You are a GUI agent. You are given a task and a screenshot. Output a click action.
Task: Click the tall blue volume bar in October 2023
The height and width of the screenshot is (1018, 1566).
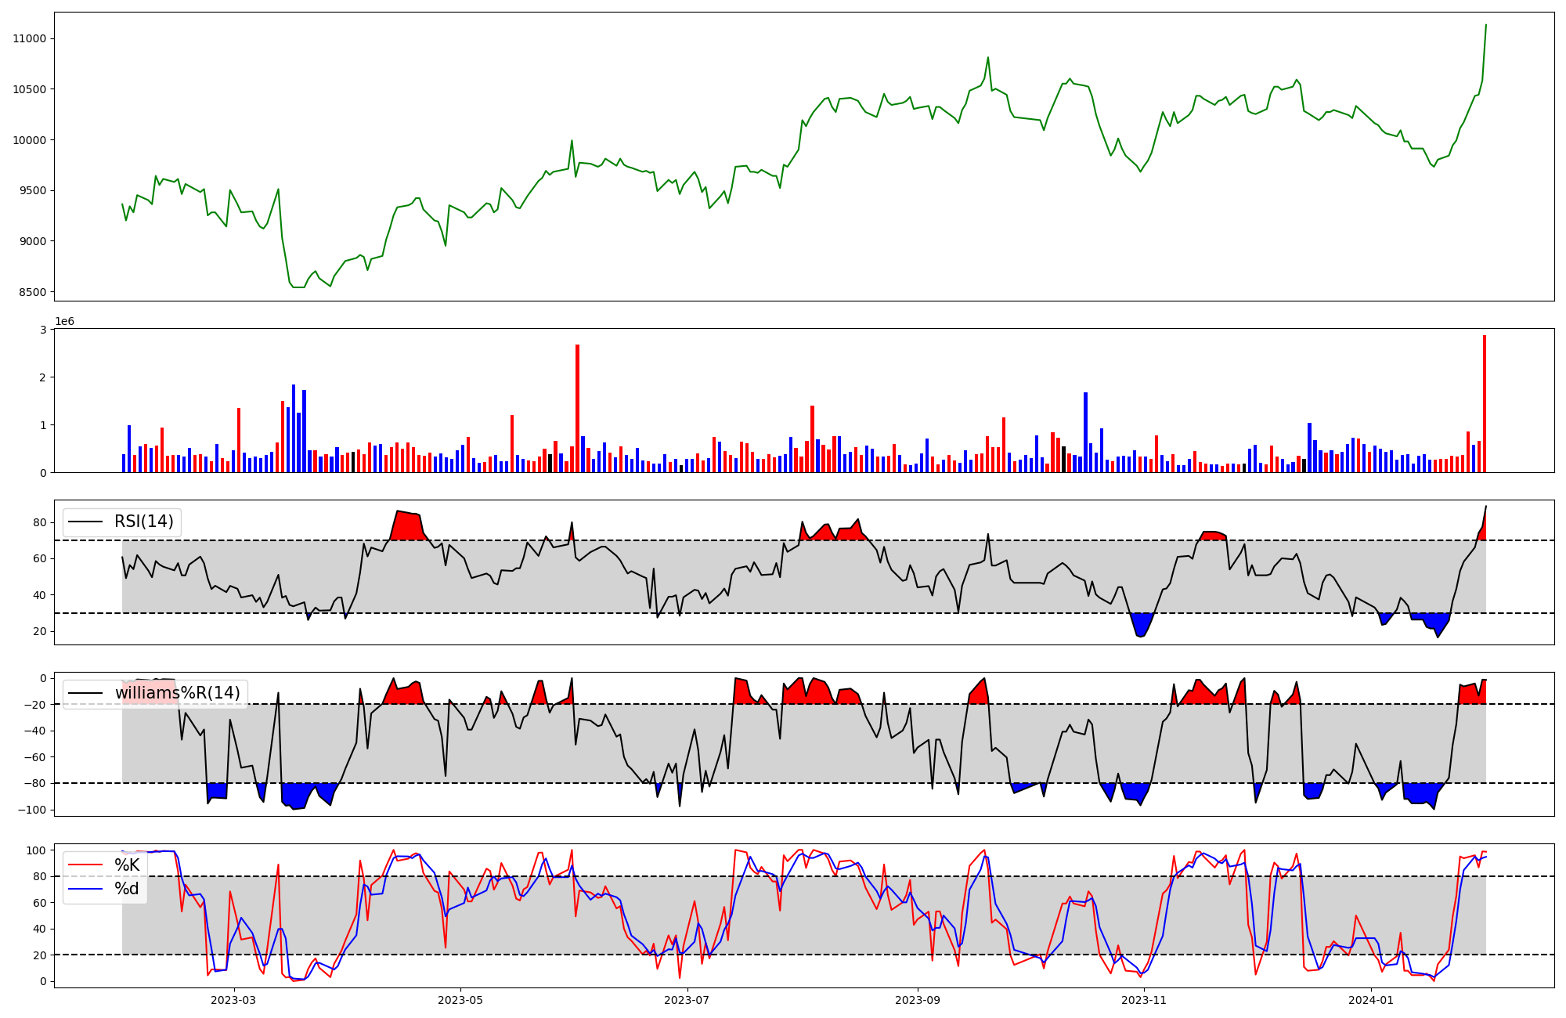point(1085,431)
